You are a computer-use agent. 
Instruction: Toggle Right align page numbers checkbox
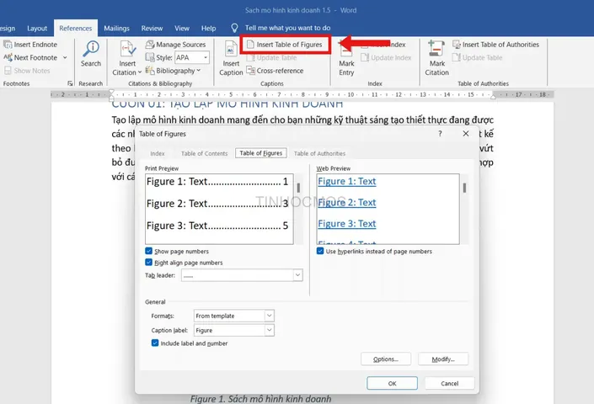149,262
